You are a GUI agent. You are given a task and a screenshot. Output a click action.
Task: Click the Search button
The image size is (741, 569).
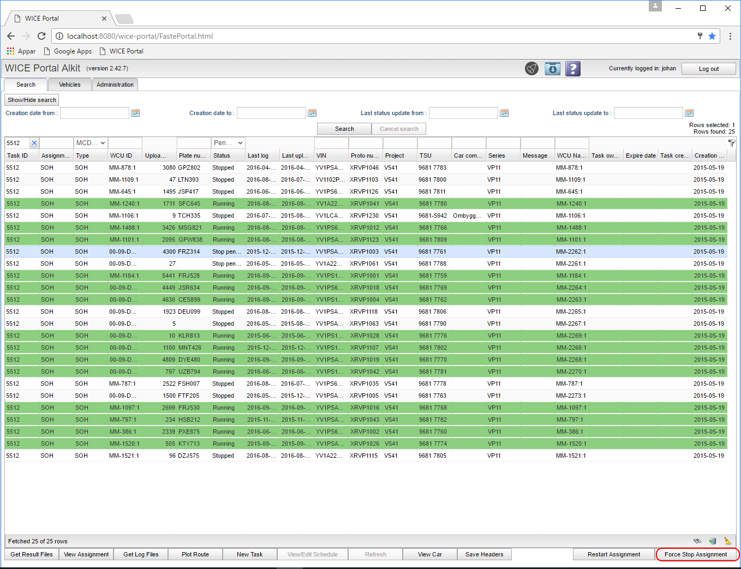[344, 129]
